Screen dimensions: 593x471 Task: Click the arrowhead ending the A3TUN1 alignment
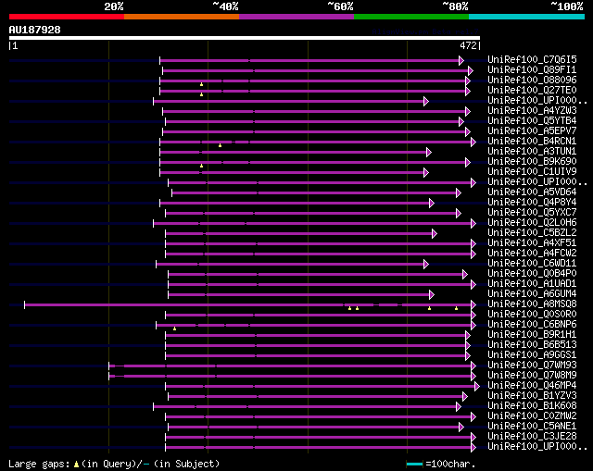tap(428, 152)
